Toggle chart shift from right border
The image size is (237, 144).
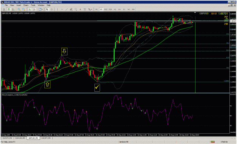pyautogui.click(x=34, y=9)
